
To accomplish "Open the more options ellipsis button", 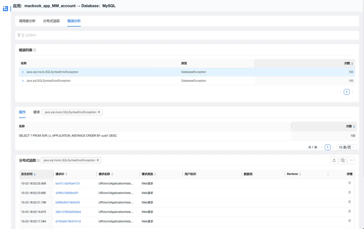I will [351, 160].
